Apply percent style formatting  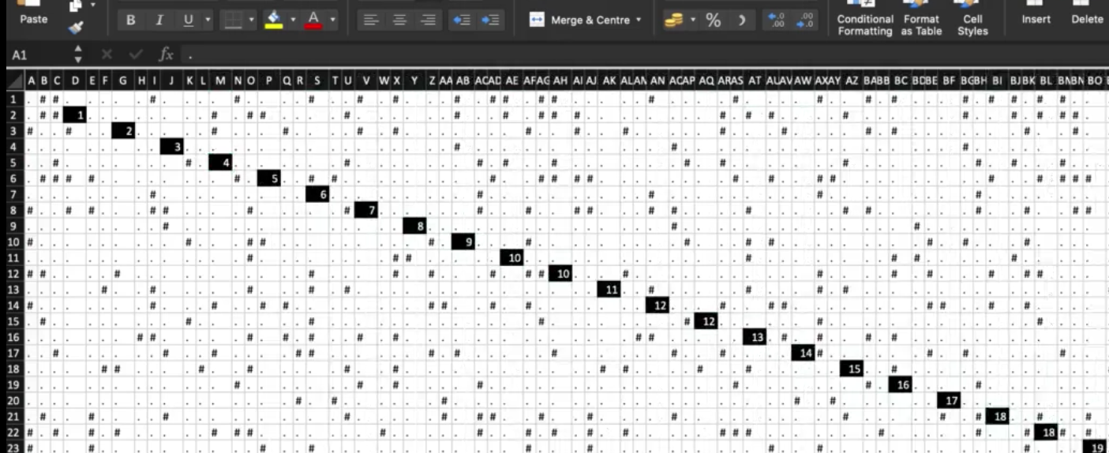(714, 20)
